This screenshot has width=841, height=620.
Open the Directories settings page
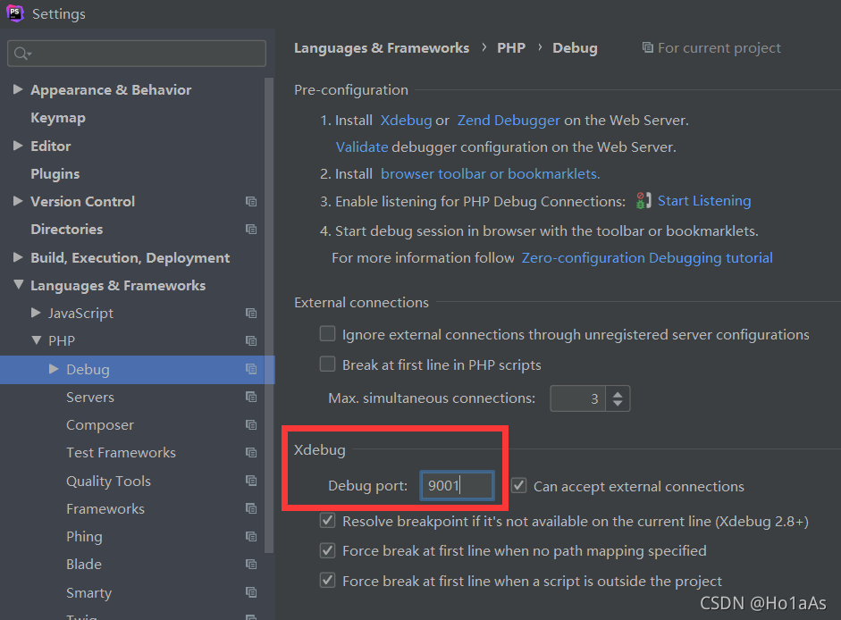(66, 230)
